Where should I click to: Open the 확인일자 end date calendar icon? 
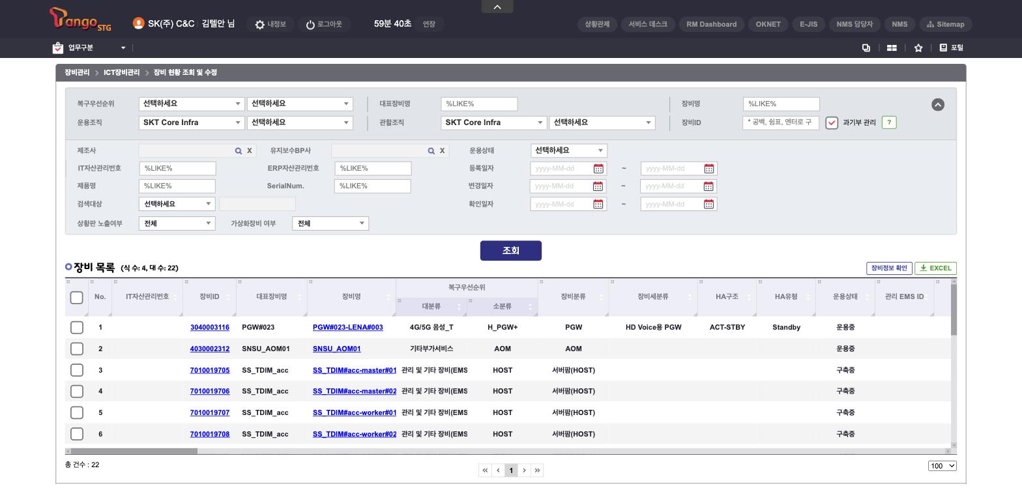(x=709, y=204)
